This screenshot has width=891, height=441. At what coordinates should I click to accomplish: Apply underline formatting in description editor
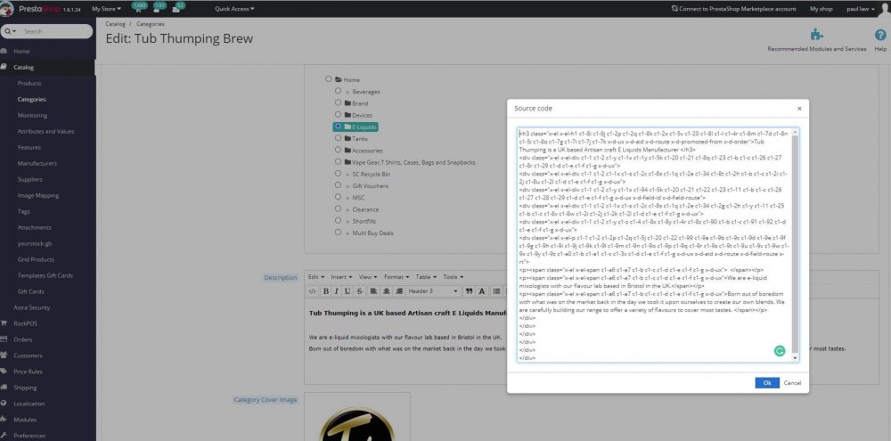[347, 291]
